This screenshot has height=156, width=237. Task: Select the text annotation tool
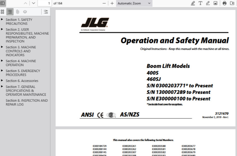pos(201,3)
